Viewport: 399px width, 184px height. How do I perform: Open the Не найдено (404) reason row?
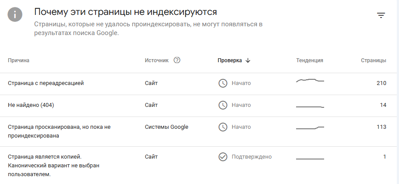click(x=198, y=106)
